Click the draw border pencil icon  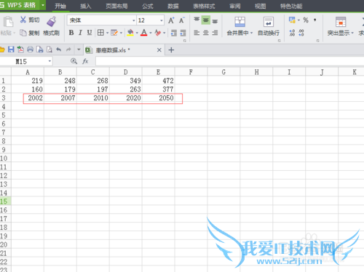pos(114,33)
